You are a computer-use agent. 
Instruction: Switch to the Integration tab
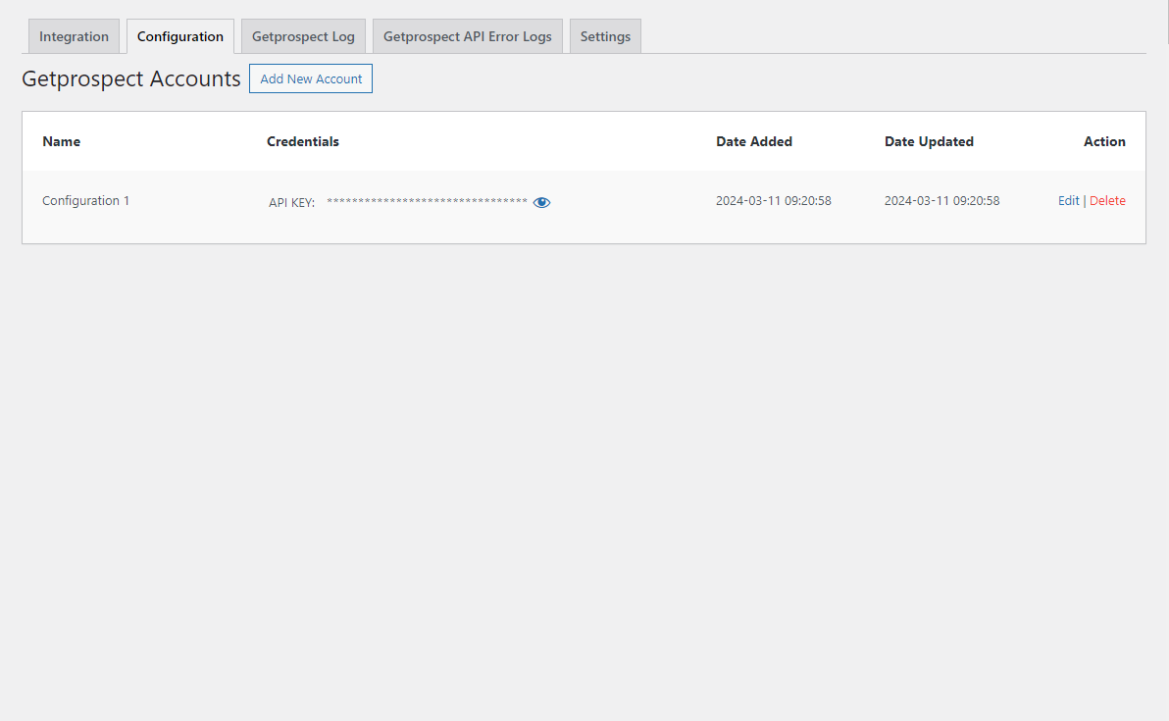click(74, 36)
